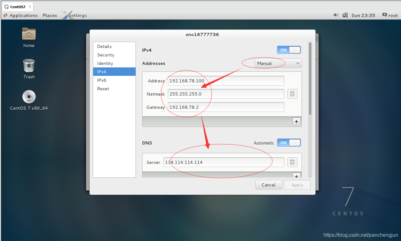Open the Trash desktop icon

(x=29, y=65)
